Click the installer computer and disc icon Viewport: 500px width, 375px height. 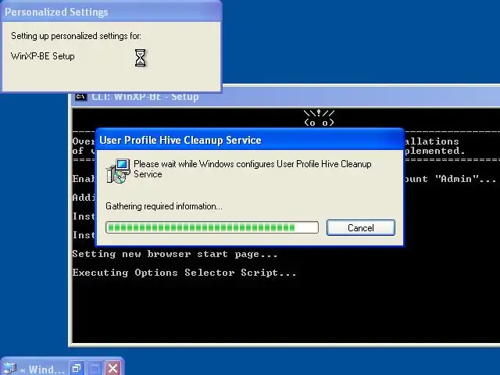click(x=118, y=171)
